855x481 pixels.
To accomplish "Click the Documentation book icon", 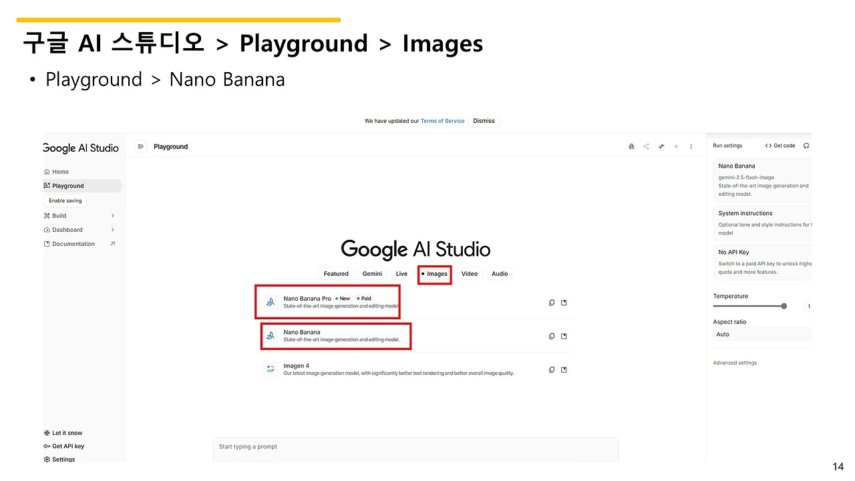I will coord(47,244).
